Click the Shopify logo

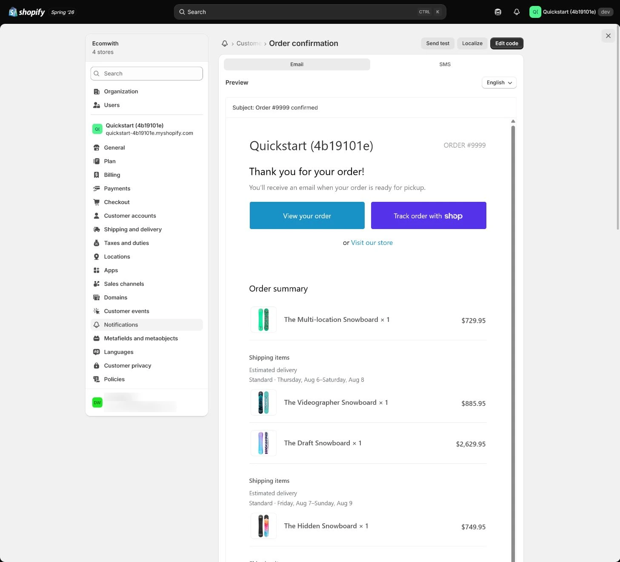click(27, 12)
